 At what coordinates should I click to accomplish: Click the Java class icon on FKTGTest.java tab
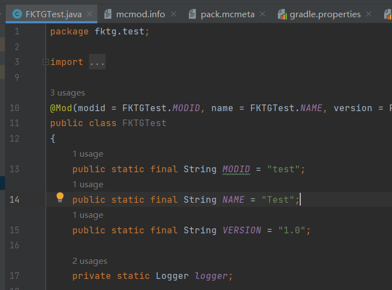coord(17,14)
